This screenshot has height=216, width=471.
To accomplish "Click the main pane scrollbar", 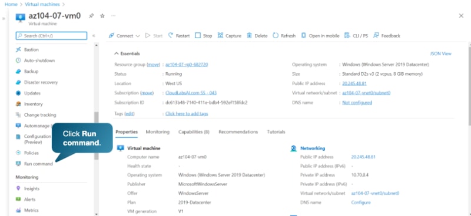I will [x=469, y=86].
